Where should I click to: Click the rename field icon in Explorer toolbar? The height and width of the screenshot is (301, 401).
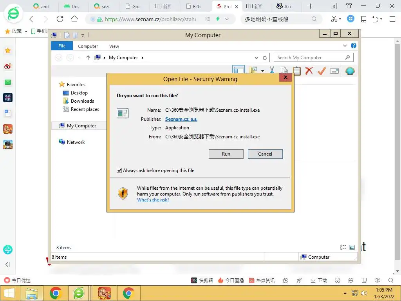pos(334,71)
